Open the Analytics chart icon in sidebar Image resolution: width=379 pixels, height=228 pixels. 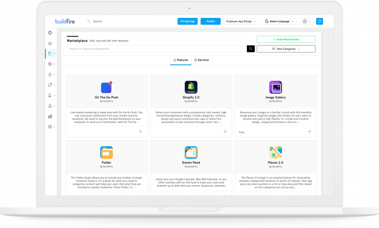click(50, 116)
